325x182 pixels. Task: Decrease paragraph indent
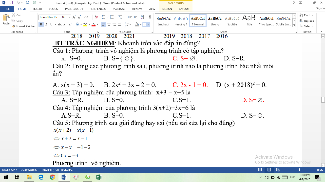[130, 17]
